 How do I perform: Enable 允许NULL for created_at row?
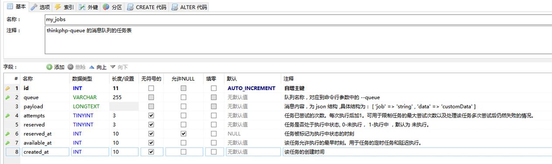pyautogui.click(x=183, y=152)
